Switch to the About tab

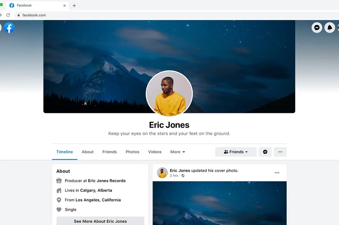[x=87, y=152]
